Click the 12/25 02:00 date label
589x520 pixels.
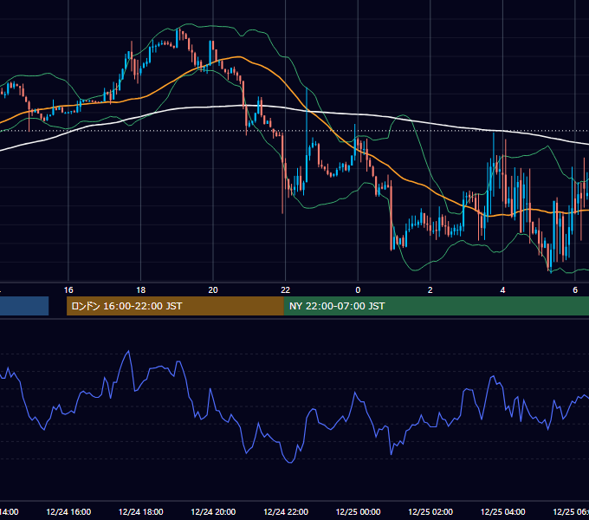coord(430,511)
